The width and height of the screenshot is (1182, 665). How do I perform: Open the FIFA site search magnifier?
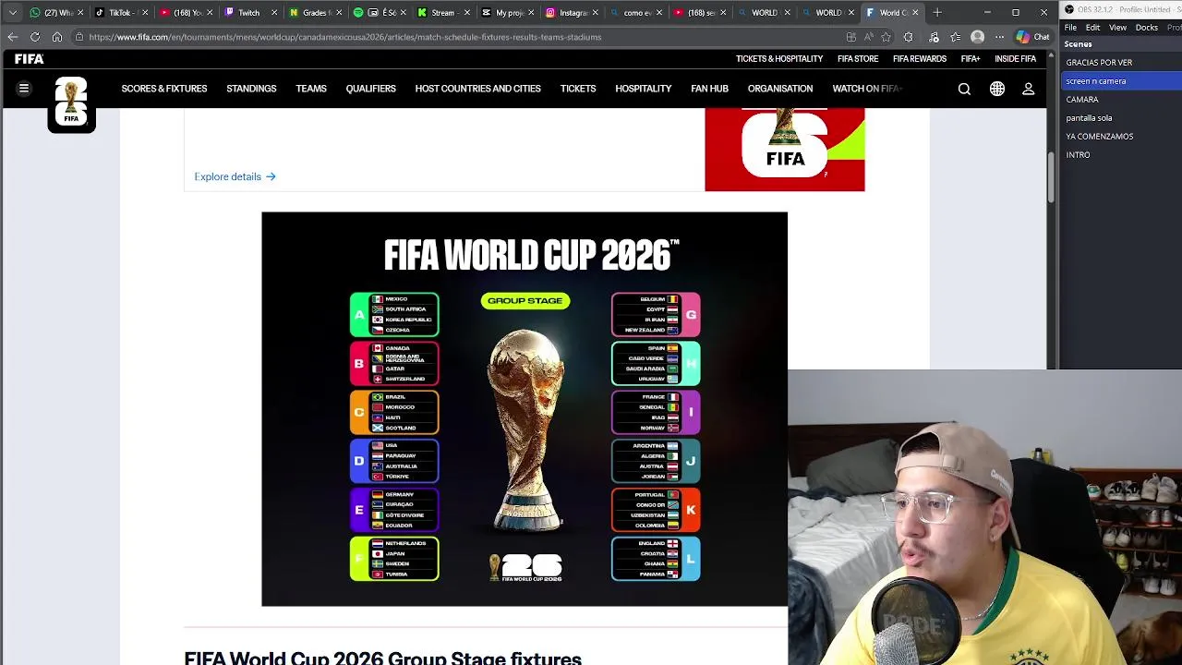point(964,89)
